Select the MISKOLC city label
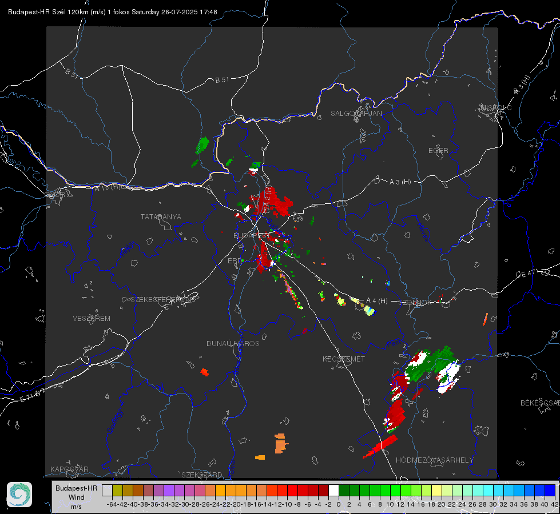Viewport: 560px width, 514px height. point(496,107)
